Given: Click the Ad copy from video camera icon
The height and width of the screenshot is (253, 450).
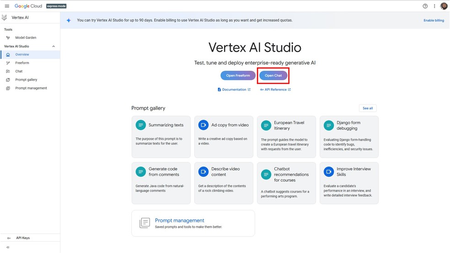Looking at the screenshot, I should pos(204,125).
